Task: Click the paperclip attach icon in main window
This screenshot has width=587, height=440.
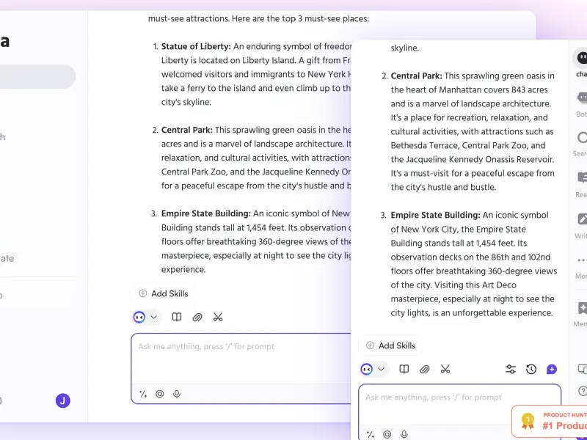Action: pyautogui.click(x=197, y=318)
